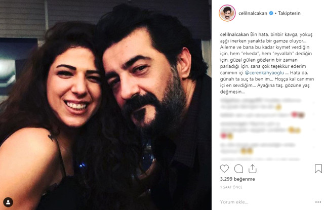Toggle the Takiptesin following status
The width and height of the screenshot is (324, 210).
coord(289,13)
